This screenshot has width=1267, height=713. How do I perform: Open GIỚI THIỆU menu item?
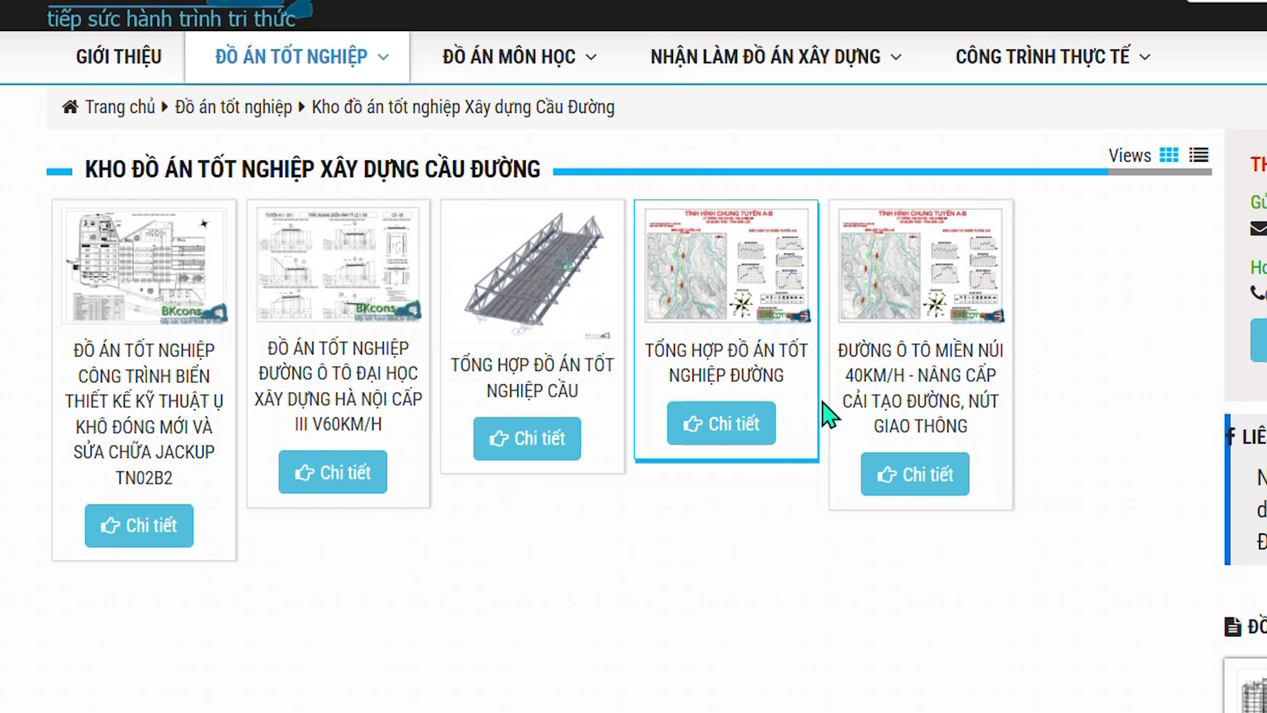(119, 57)
